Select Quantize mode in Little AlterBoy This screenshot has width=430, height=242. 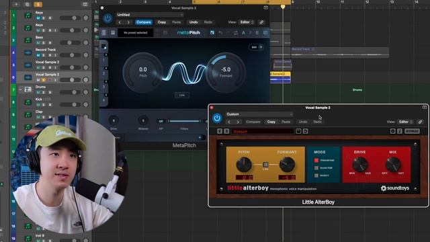click(316, 168)
